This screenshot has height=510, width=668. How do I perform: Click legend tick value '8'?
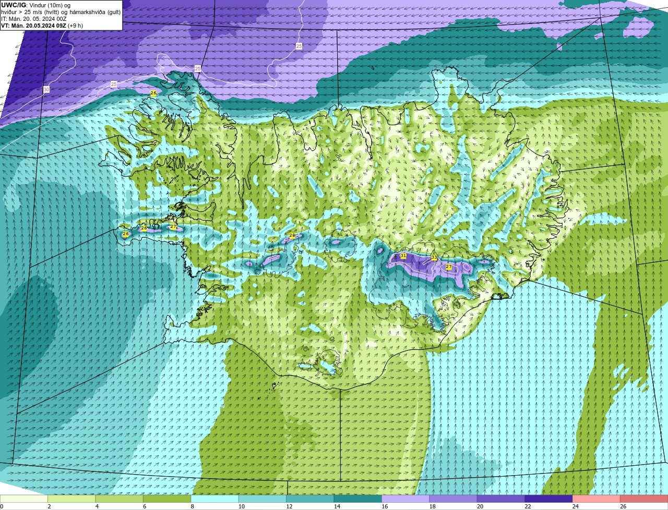click(x=192, y=506)
